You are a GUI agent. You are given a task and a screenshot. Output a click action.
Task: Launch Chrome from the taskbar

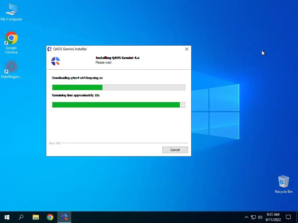click(x=50, y=217)
